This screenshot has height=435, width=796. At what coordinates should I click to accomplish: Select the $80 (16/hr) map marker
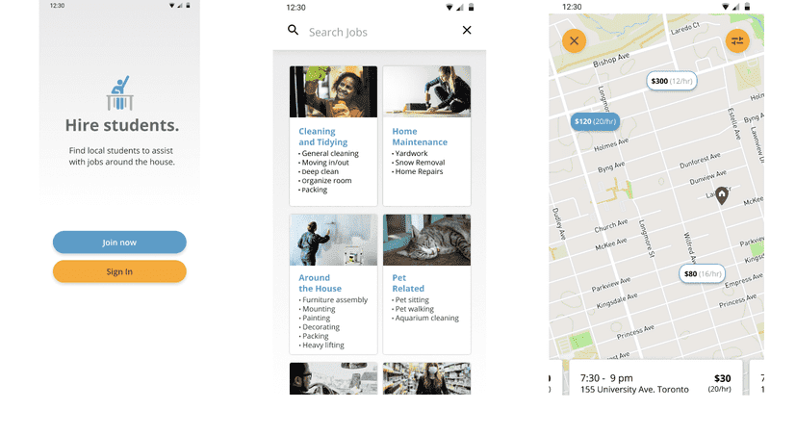(702, 274)
